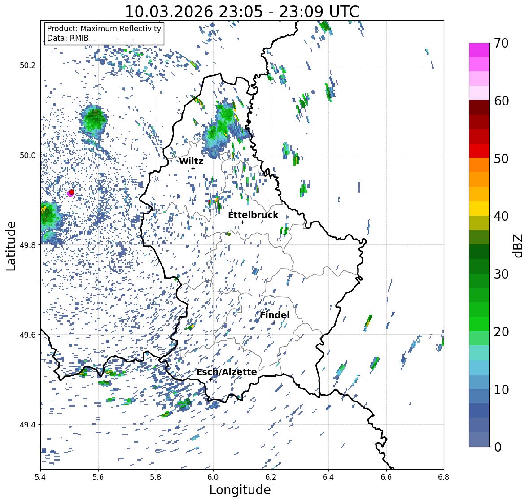The height and width of the screenshot is (501, 529).
Task: Click the Wiltz city label
Action: point(191,161)
